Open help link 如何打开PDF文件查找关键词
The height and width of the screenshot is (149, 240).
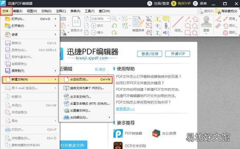click(x=140, y=83)
